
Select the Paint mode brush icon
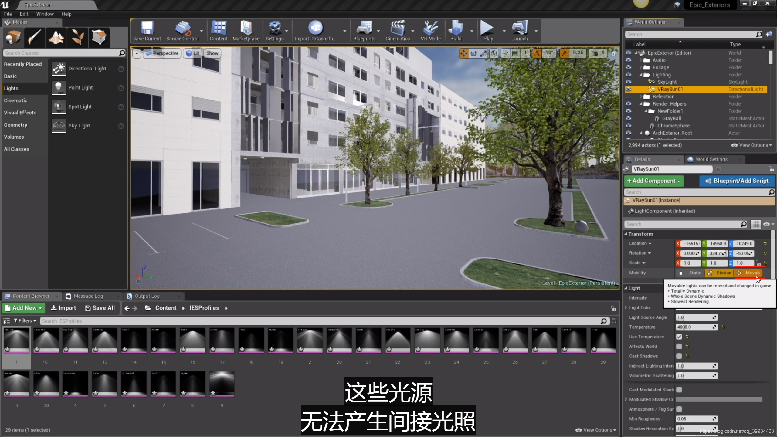coord(35,37)
